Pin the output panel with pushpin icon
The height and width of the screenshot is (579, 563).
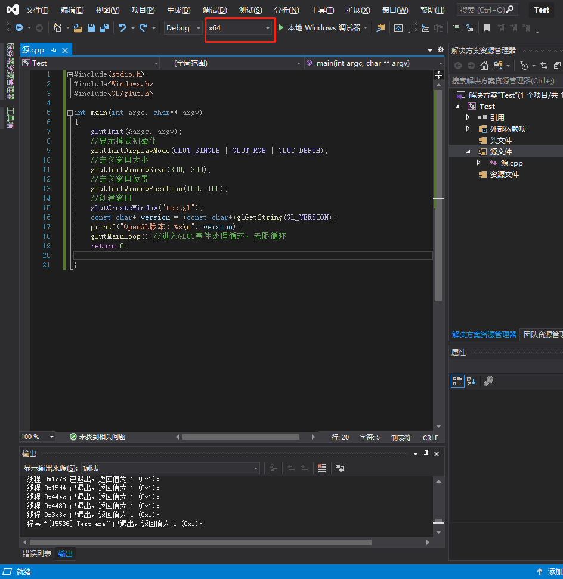[426, 454]
